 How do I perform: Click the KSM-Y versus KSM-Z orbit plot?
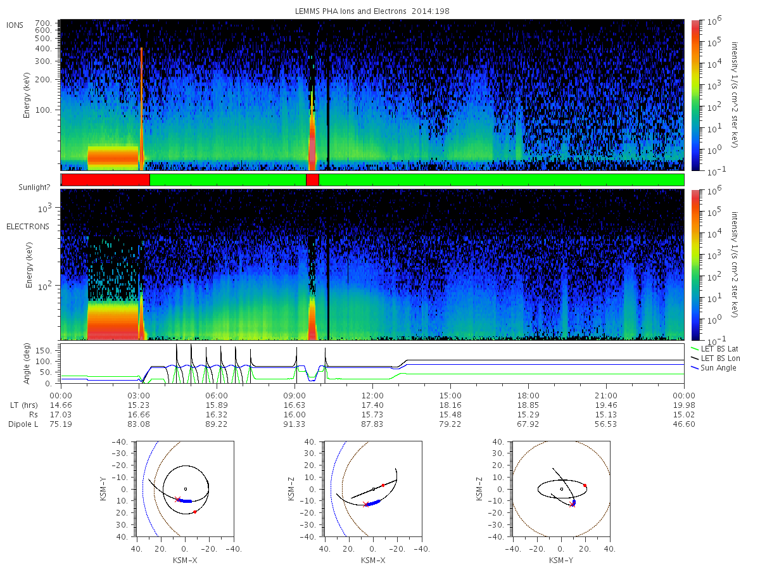tap(561, 489)
